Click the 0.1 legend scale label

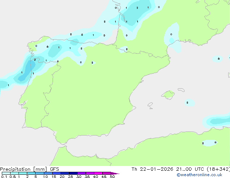[x=4, y=177]
